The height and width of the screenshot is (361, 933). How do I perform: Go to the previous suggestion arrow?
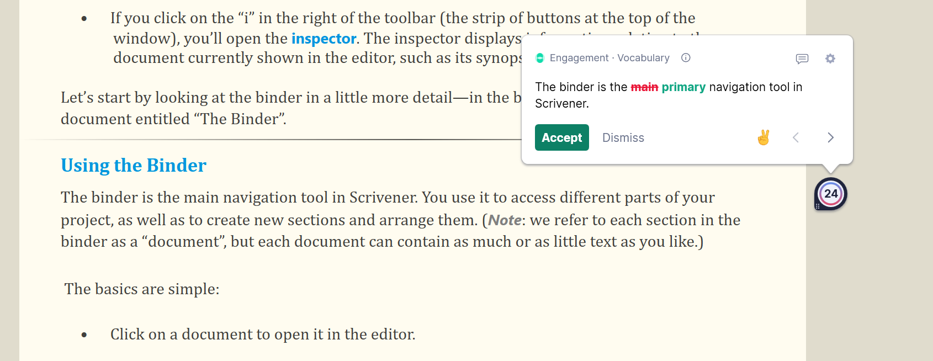point(796,137)
